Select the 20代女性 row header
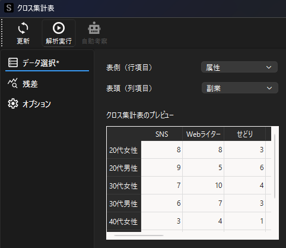Image resolution: width=286 pixels, height=248 pixels. tap(124, 150)
